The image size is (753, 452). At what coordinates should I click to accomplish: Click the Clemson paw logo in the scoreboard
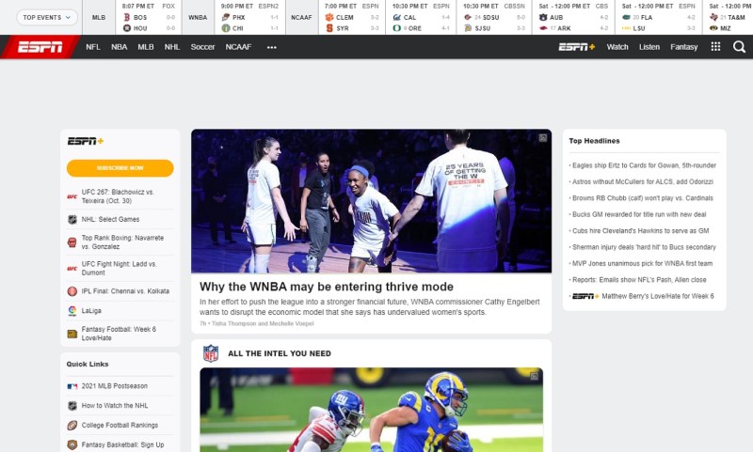pyautogui.click(x=328, y=17)
